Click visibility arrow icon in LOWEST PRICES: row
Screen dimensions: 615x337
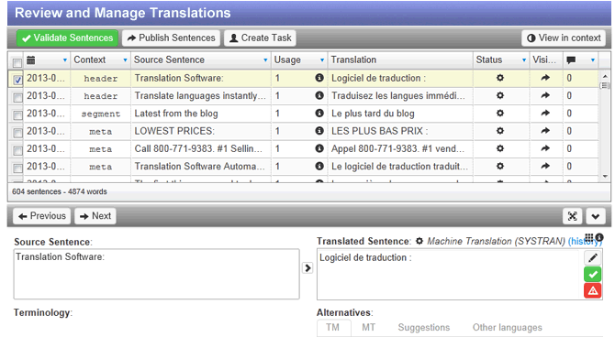pyautogui.click(x=545, y=131)
